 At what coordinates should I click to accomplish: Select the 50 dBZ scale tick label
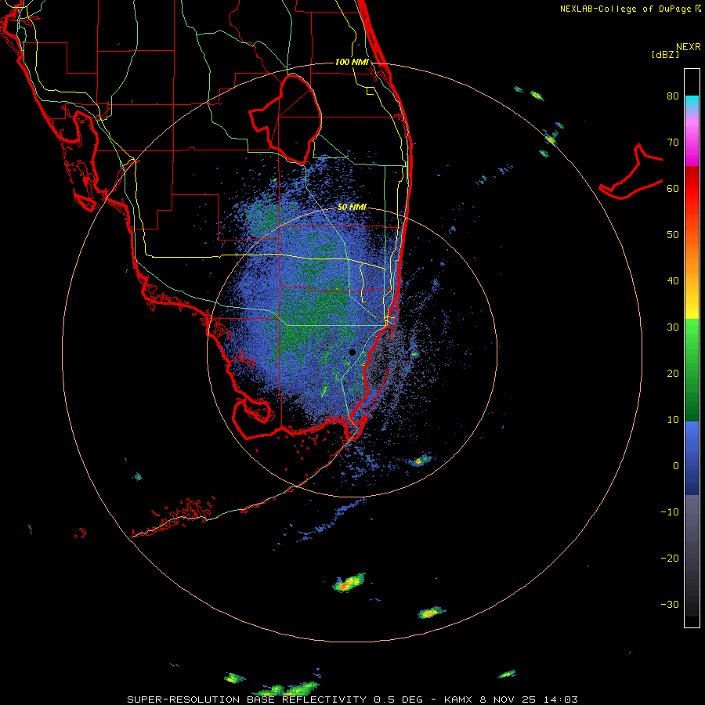pos(673,235)
